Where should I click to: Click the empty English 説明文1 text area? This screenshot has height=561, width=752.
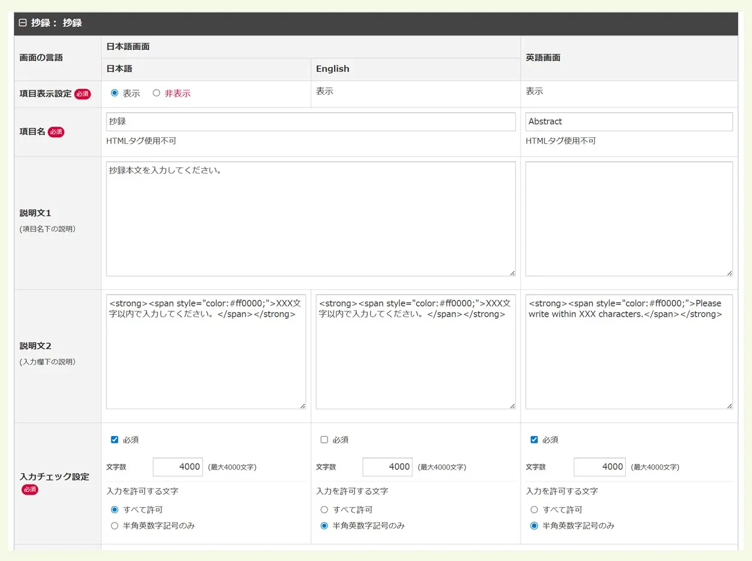628,219
